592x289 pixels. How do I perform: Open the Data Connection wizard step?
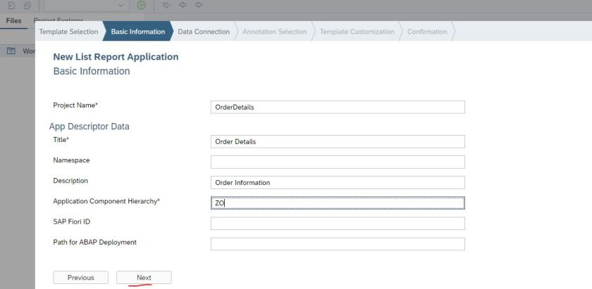pos(203,32)
